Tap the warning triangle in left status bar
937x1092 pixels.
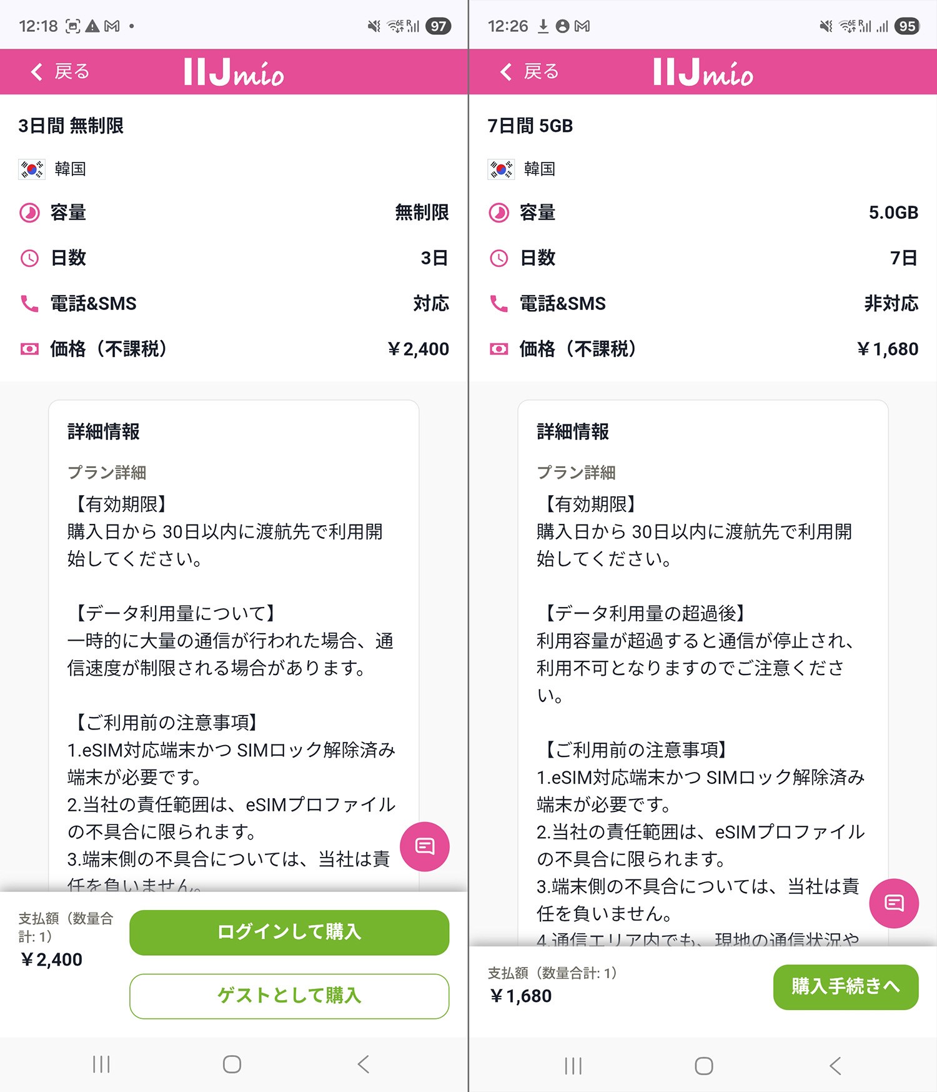click(94, 26)
